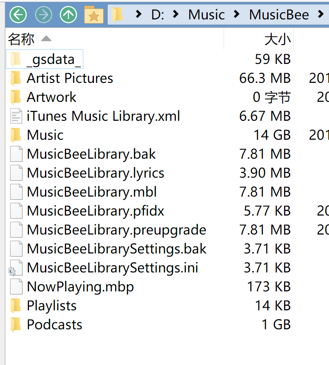Sort by the 大小 column header
The width and height of the screenshot is (329, 365).
(x=277, y=39)
